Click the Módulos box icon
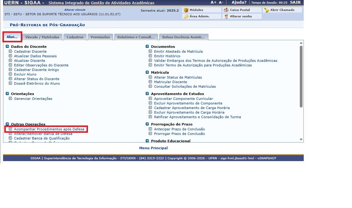 [x=186, y=10]
